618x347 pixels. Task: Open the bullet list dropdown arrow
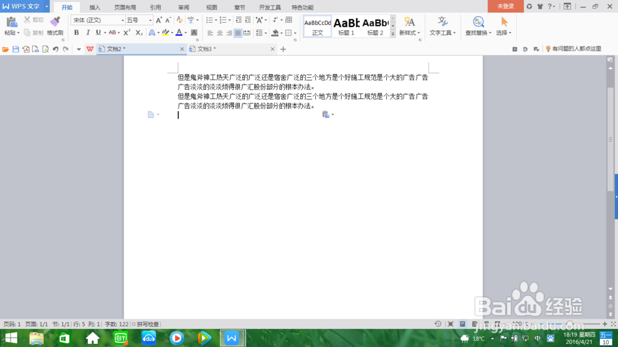216,20
